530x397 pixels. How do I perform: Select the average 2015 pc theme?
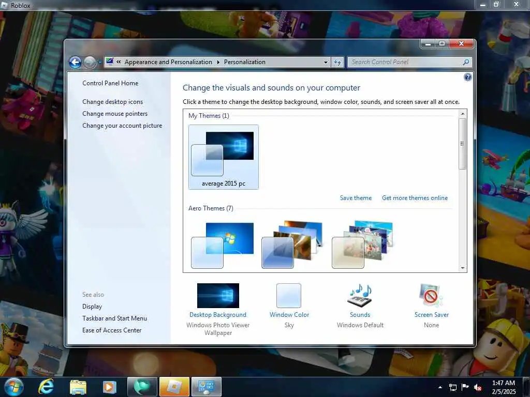coord(224,157)
